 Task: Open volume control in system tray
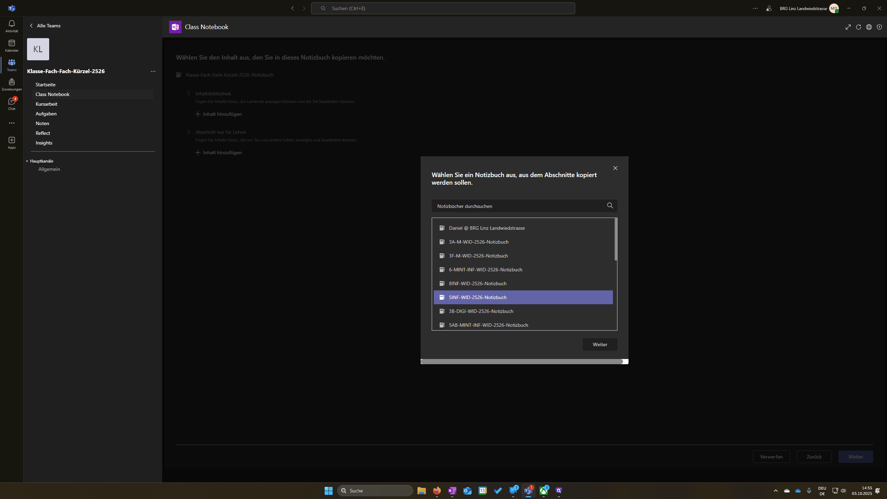[843, 491]
